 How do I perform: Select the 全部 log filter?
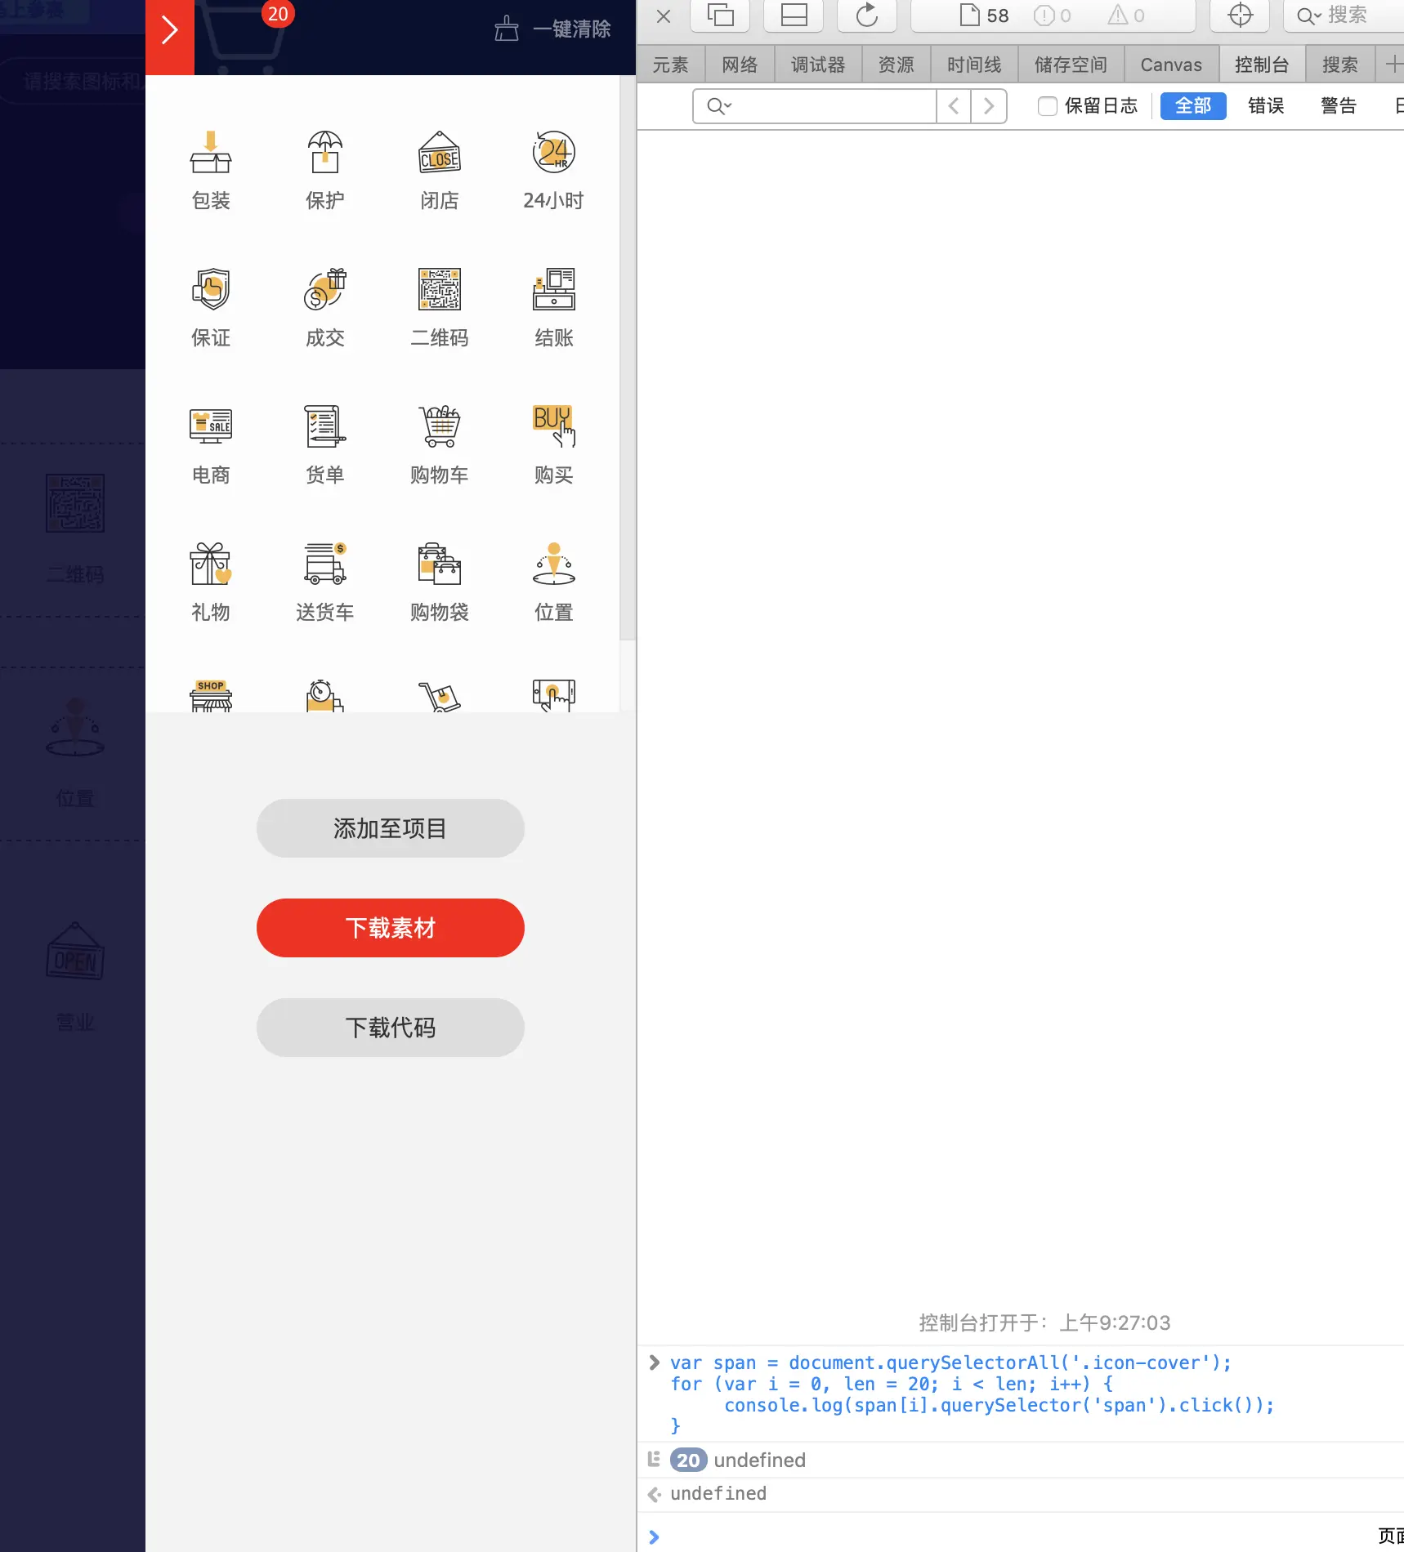click(1193, 106)
